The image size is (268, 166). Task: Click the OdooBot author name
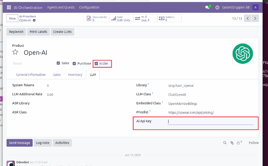point(23,162)
